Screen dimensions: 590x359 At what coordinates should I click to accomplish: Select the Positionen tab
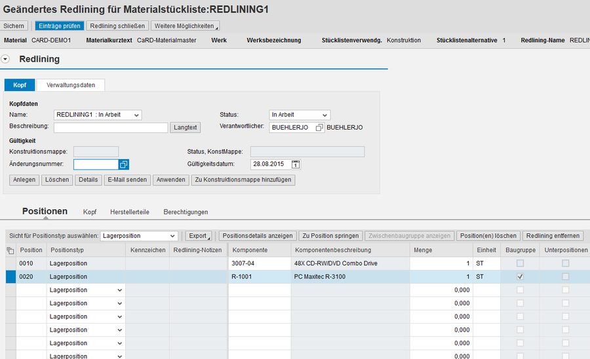[x=45, y=211]
